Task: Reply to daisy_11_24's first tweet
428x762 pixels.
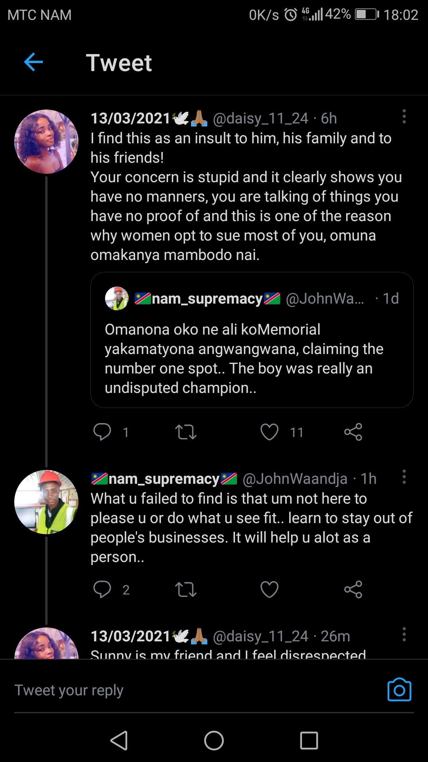Action: (x=102, y=432)
